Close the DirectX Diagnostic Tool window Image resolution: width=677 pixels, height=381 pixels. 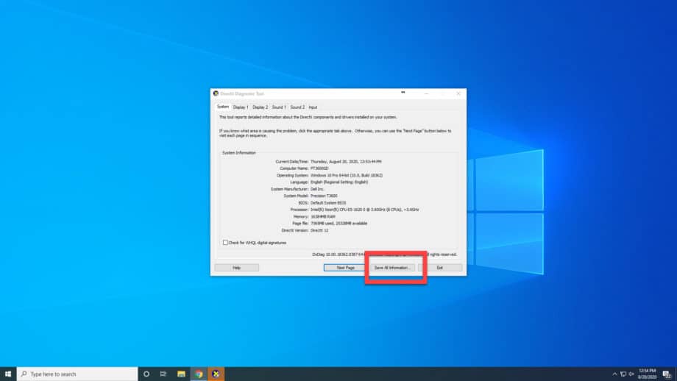[458, 93]
